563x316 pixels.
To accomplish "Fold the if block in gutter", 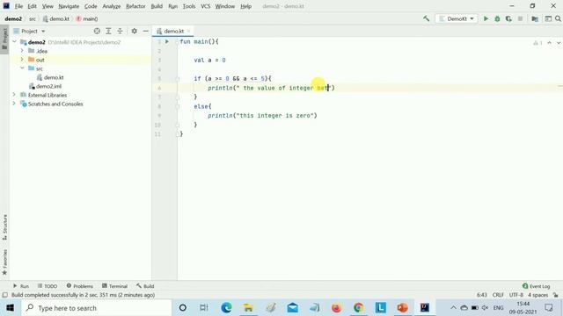I will coord(178,79).
